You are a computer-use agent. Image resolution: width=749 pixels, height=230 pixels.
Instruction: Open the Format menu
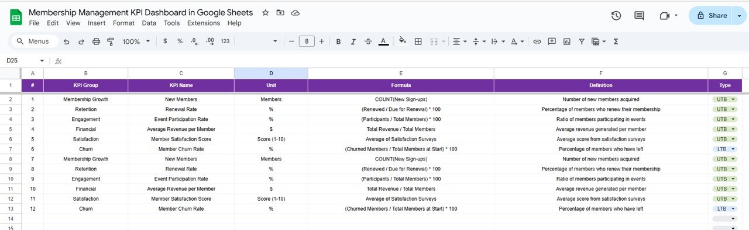pos(123,23)
